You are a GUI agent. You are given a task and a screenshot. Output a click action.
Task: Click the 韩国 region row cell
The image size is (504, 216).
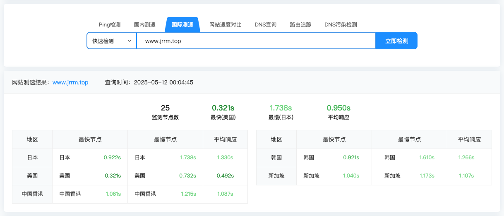tap(276, 158)
